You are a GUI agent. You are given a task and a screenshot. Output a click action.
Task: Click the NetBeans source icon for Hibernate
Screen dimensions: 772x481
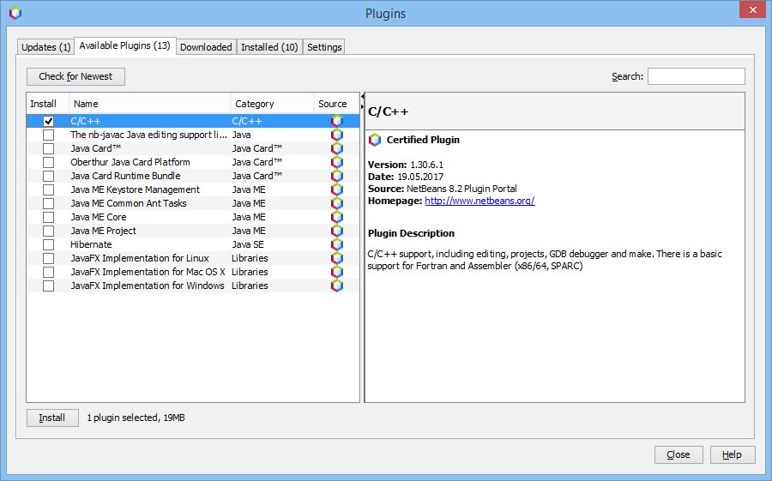[336, 244]
